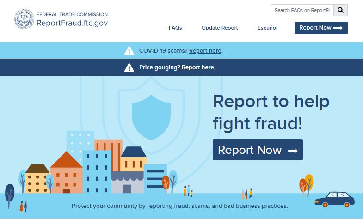
Task: Click the magnifying glass search icon
Action: (340, 10)
